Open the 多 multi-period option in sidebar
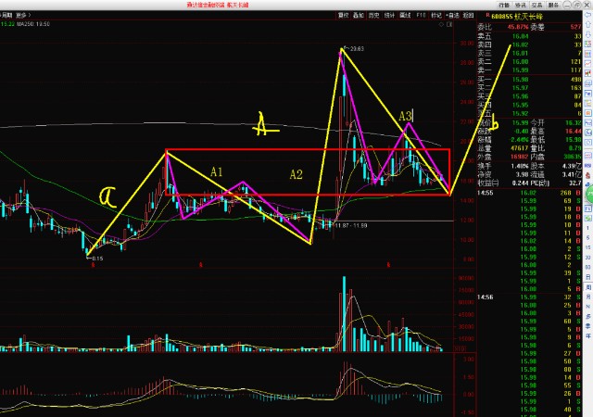This screenshot has width=593, height=417. tap(588, 316)
